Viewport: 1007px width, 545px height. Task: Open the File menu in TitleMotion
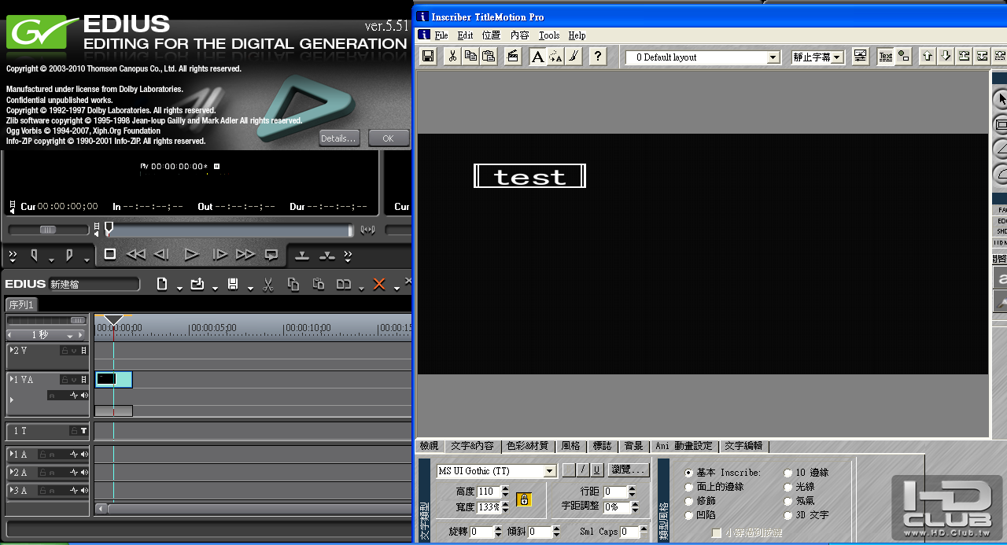click(441, 35)
